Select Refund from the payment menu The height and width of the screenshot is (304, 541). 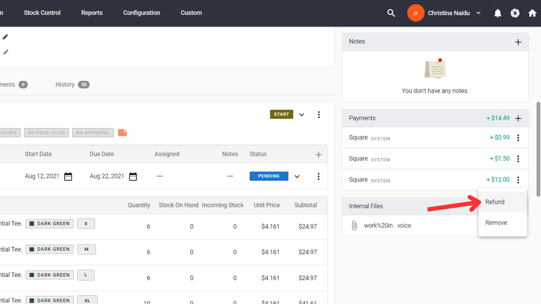click(502, 202)
